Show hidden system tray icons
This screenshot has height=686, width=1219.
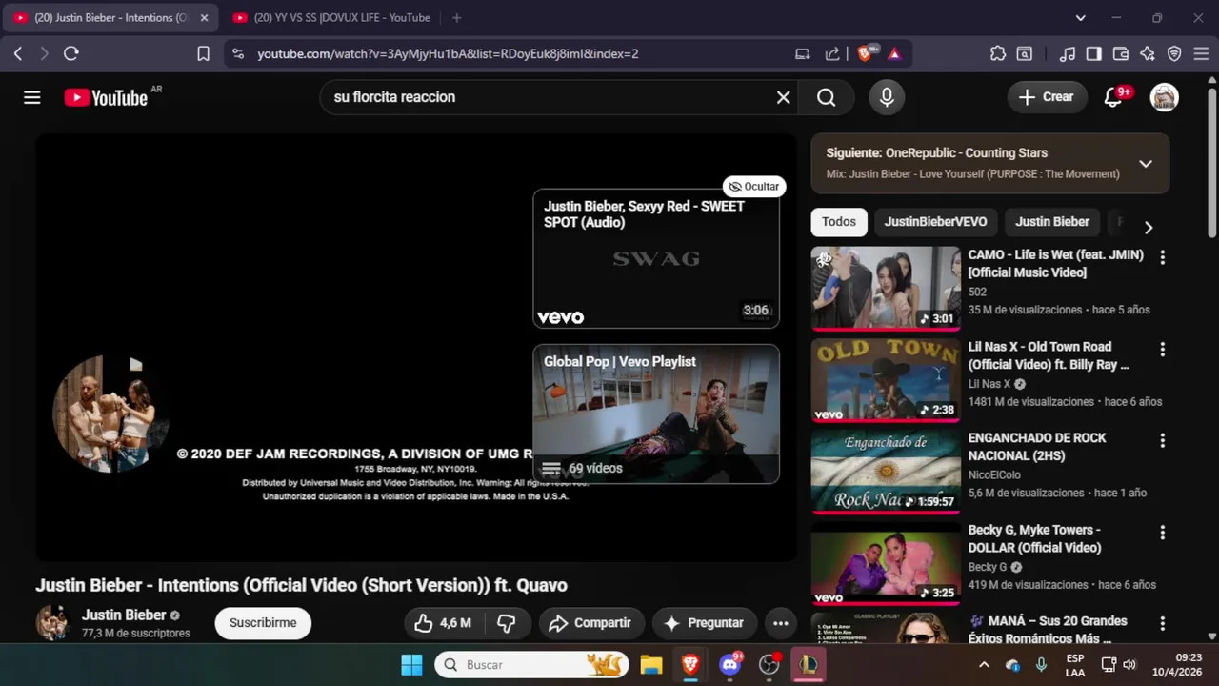pyautogui.click(x=984, y=665)
